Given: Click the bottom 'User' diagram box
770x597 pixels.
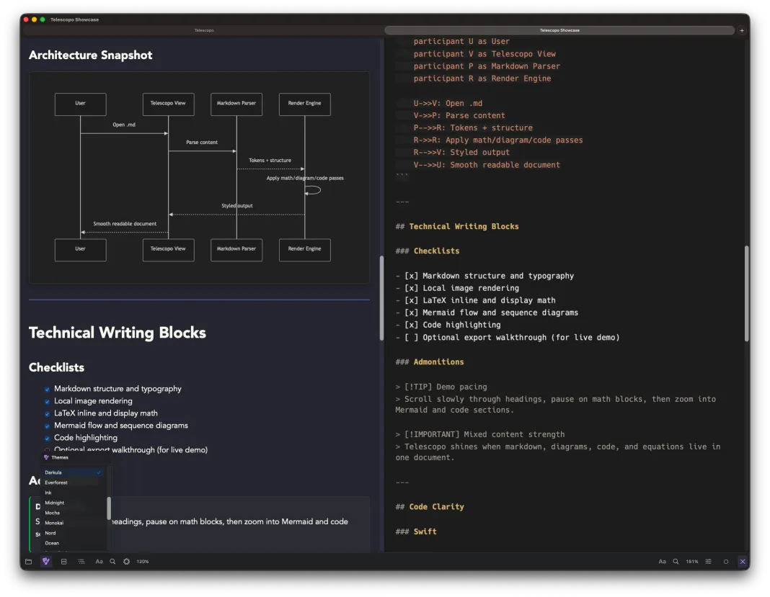Looking at the screenshot, I should click(x=81, y=250).
